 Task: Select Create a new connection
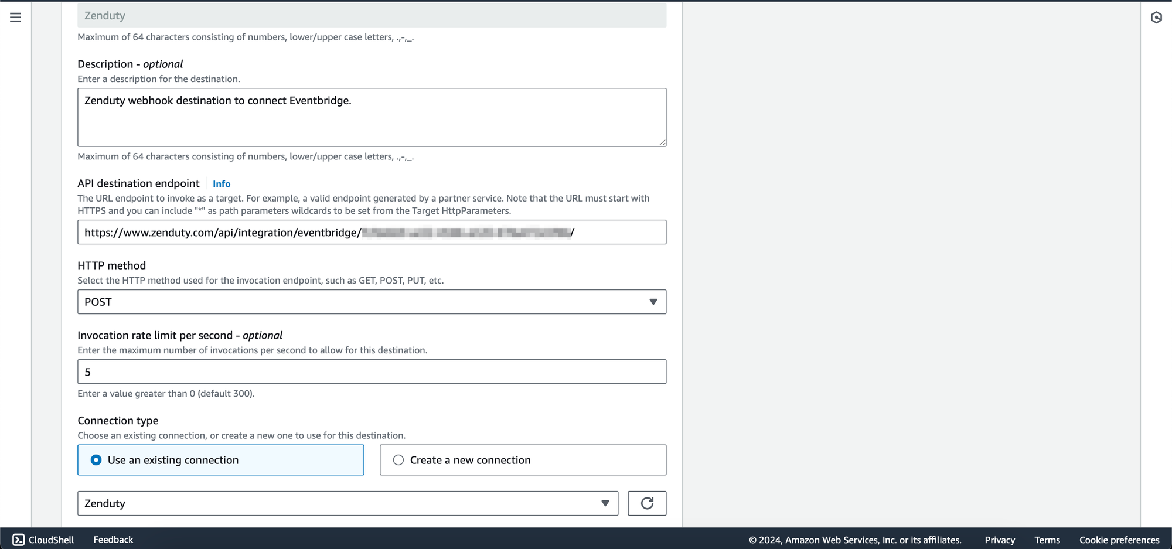523,460
